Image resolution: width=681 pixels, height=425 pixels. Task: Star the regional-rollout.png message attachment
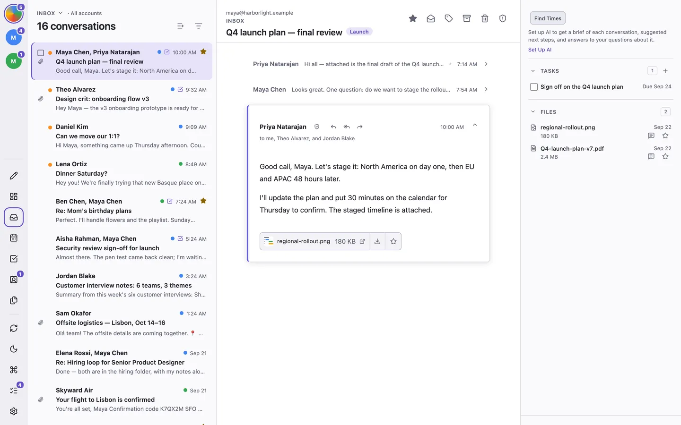point(393,241)
